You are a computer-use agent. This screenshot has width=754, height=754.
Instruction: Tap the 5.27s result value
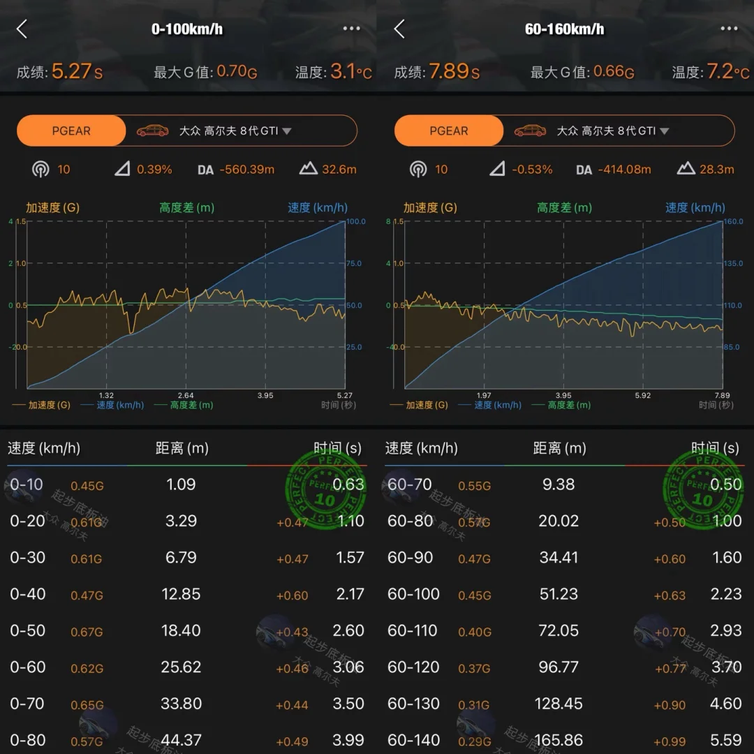(77, 71)
